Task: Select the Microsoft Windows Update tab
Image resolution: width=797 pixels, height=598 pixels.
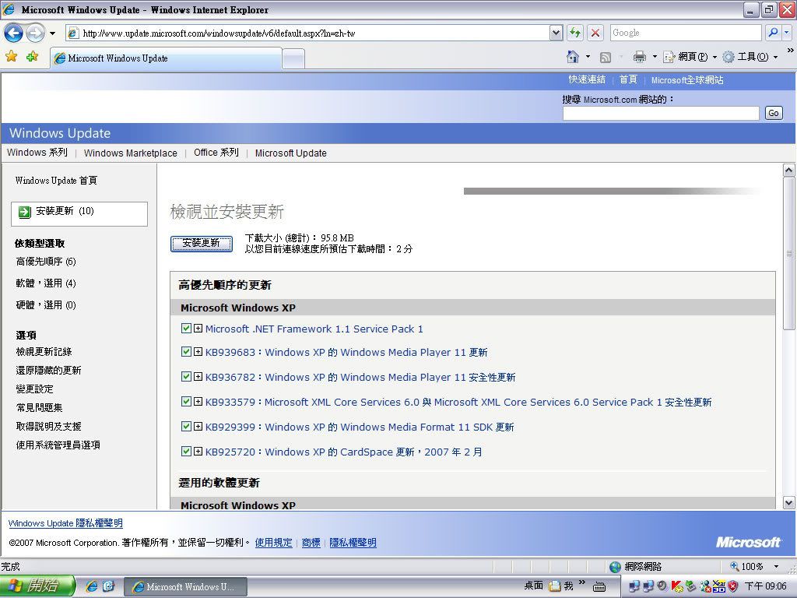Action: coord(165,58)
